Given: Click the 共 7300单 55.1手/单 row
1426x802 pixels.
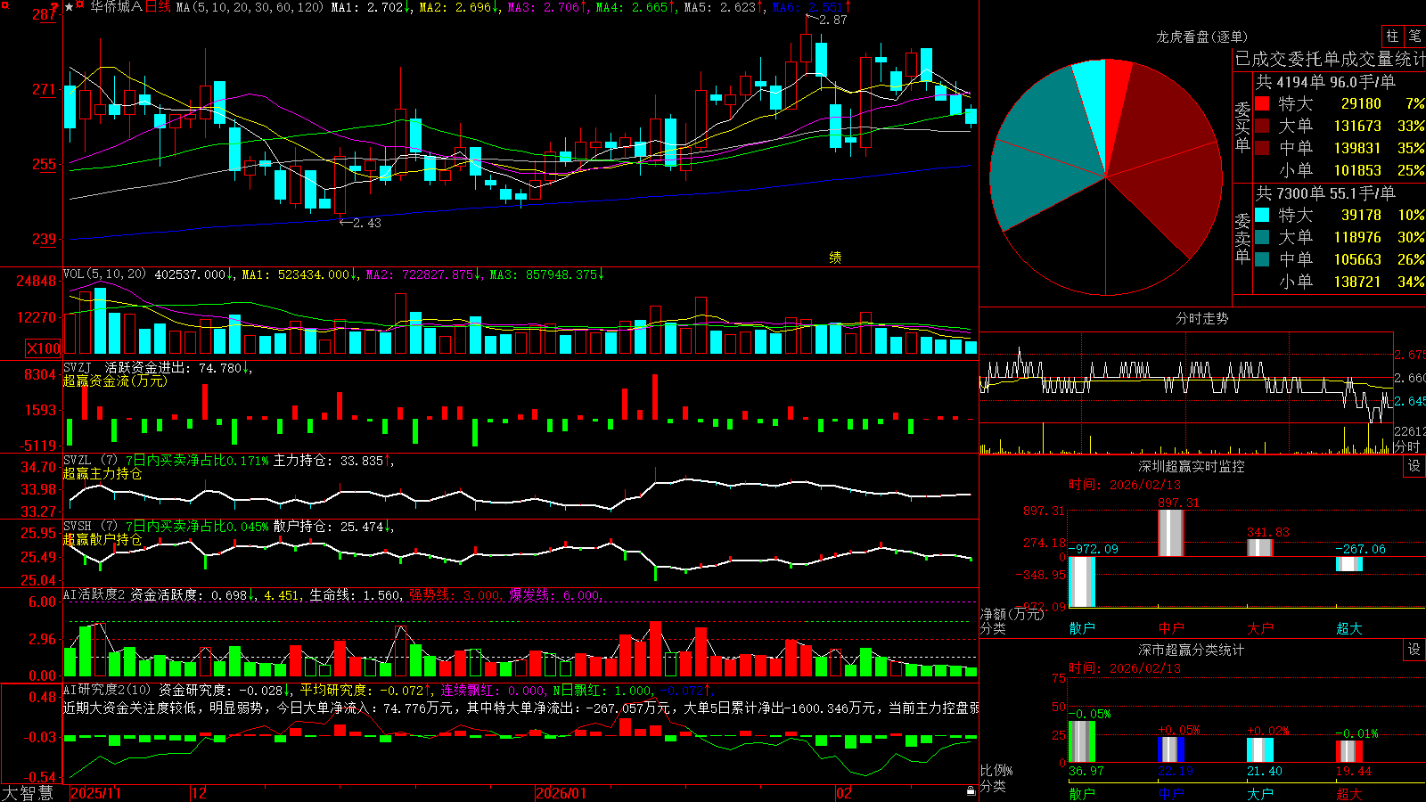Looking at the screenshot, I should (1325, 193).
